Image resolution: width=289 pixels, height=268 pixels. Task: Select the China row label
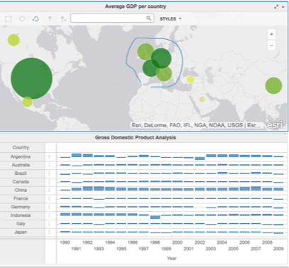coord(21,190)
